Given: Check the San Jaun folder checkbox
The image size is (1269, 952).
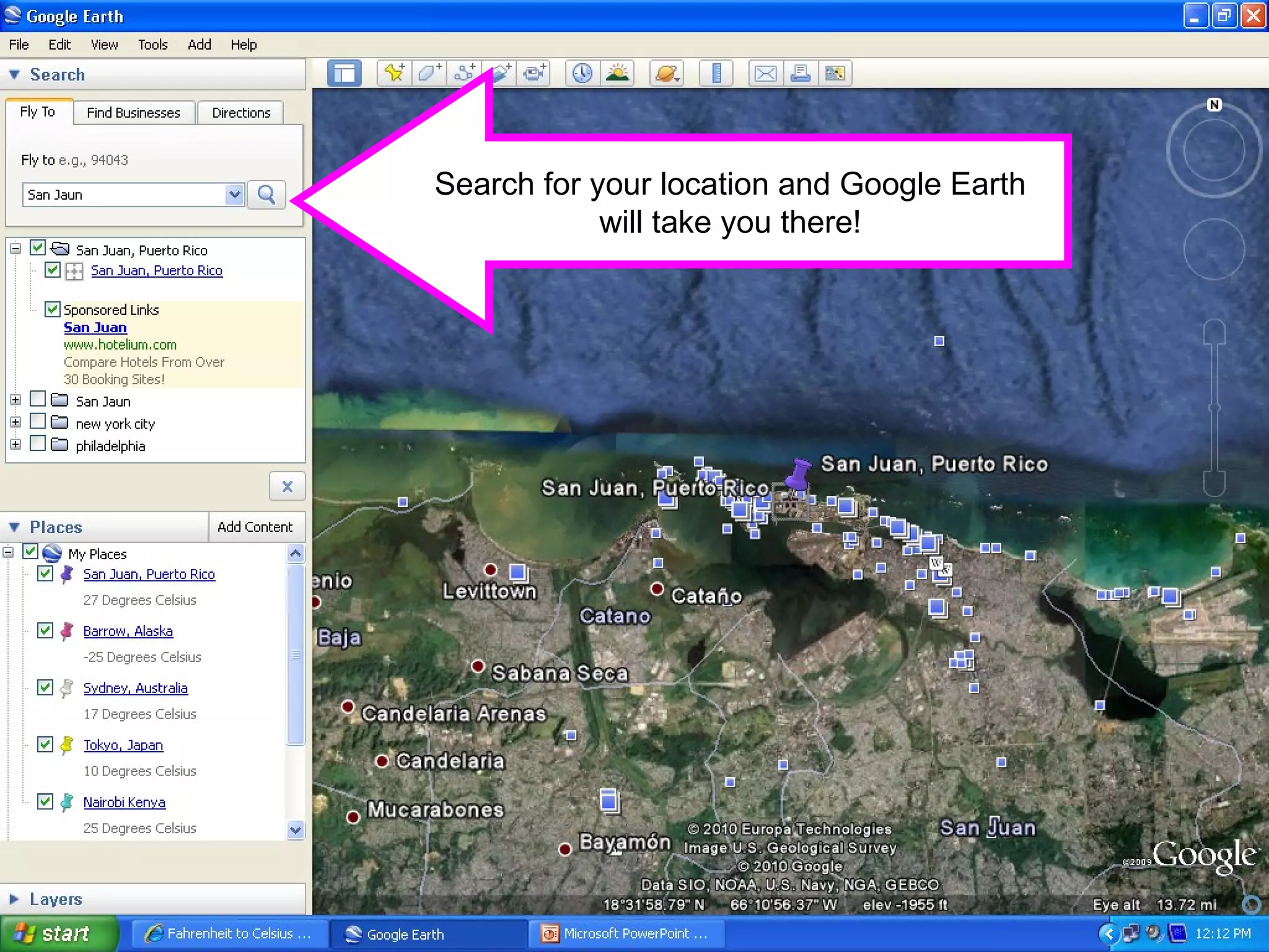Looking at the screenshot, I should tap(38, 399).
